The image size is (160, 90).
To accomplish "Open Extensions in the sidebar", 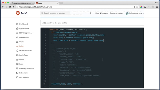I will 23,73.
